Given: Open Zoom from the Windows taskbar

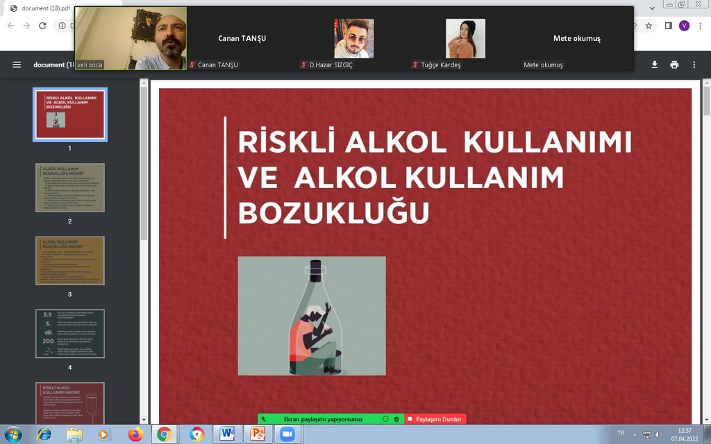Looking at the screenshot, I should tap(286, 434).
